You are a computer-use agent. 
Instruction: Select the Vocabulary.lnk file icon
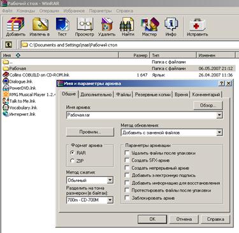click(6, 108)
